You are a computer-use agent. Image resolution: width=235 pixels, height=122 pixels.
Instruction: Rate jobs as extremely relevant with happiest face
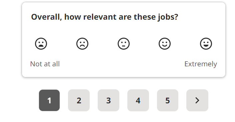[x=206, y=44]
